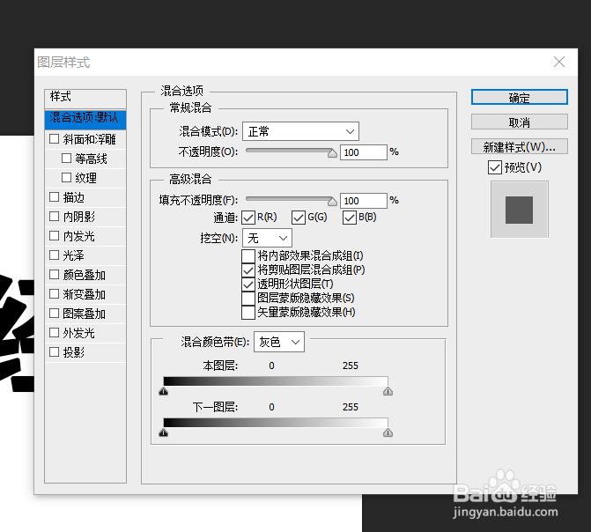This screenshot has height=532, width=591.
Task: Enable the 内阴影 checkbox
Action: pos(55,216)
